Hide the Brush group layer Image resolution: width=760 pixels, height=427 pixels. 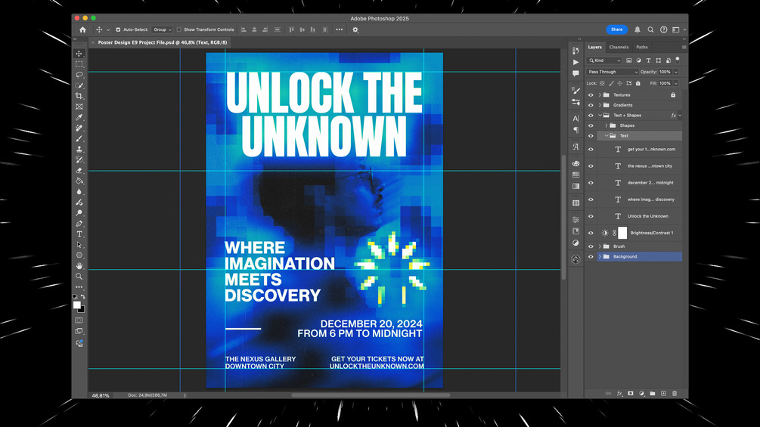(x=591, y=246)
